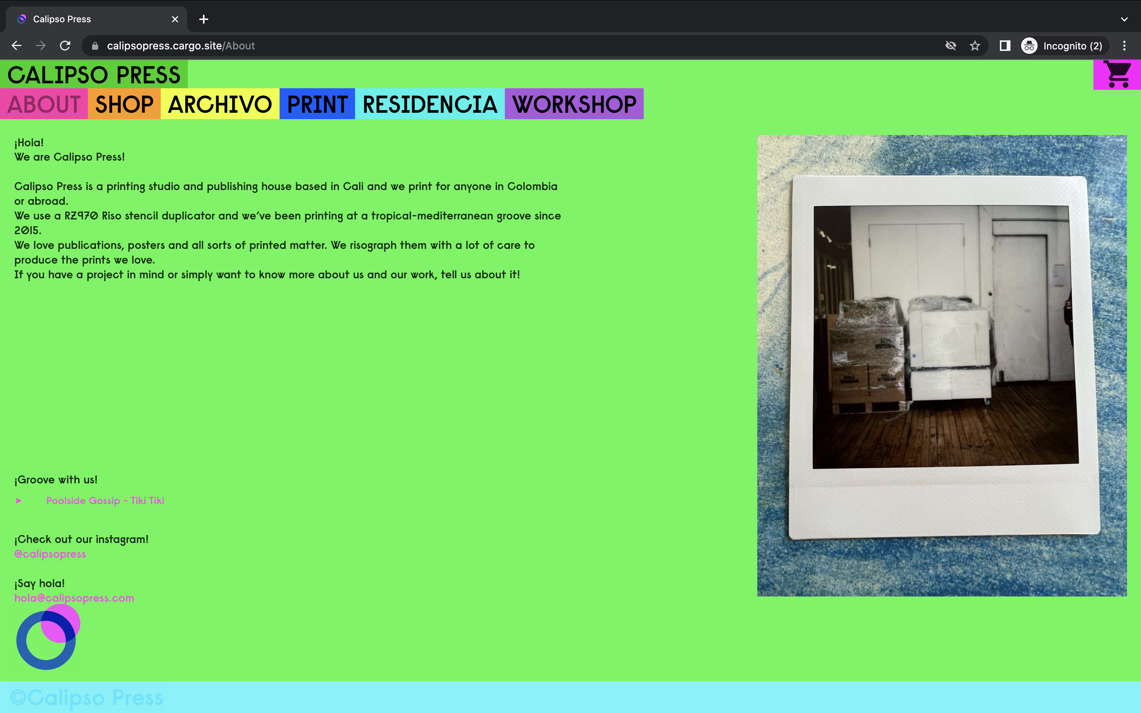Screen dimensions: 1141x713
Task: Click the '¡Say hola!' text
Action: 40,584
